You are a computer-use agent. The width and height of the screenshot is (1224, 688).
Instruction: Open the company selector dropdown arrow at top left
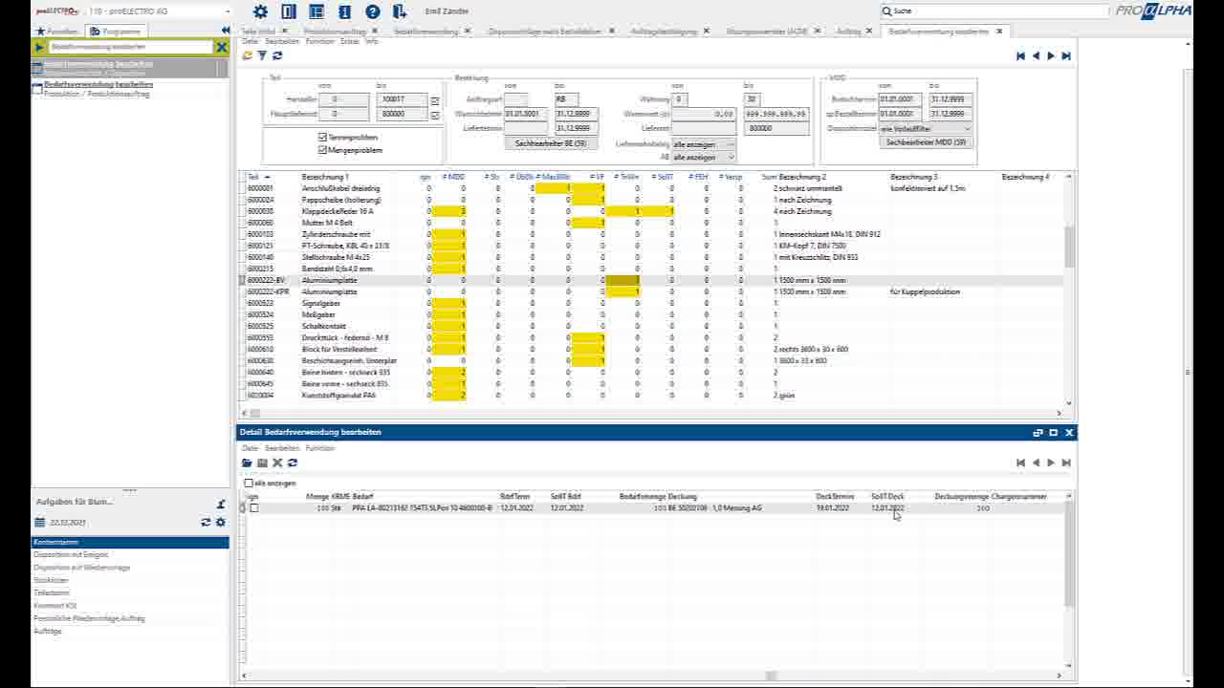pyautogui.click(x=227, y=12)
